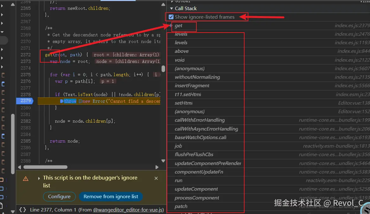Click Remove from ignore list button

(111, 197)
